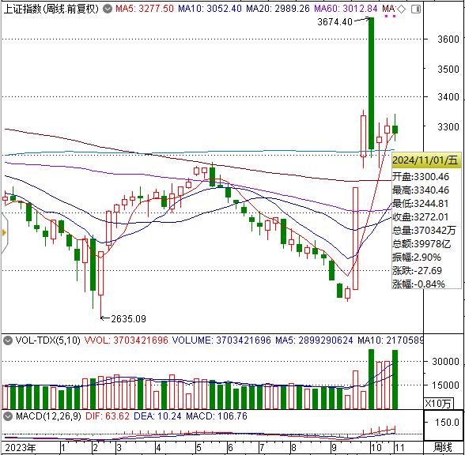Click the X10万 volume unit box

[438, 403]
